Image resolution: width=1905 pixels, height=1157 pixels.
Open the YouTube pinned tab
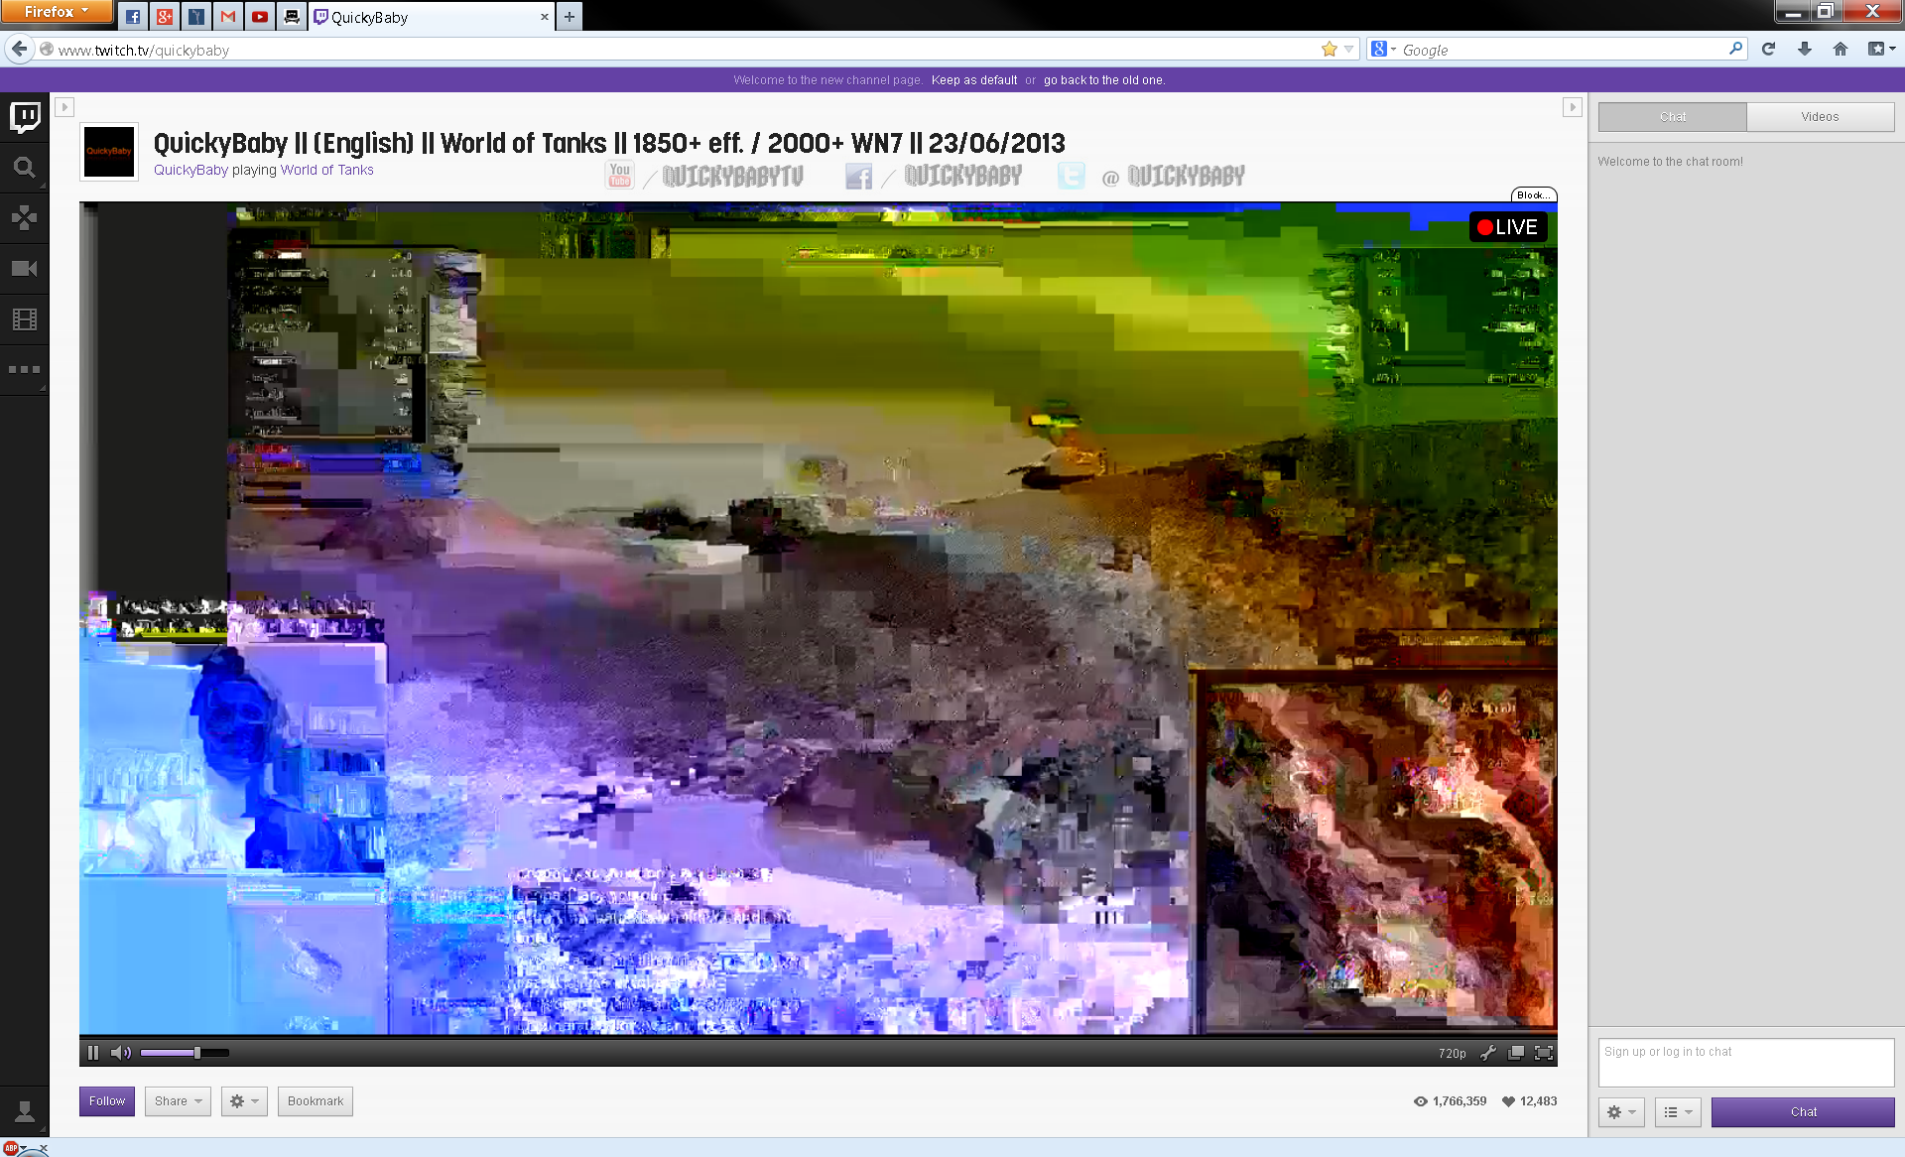pyautogui.click(x=260, y=17)
